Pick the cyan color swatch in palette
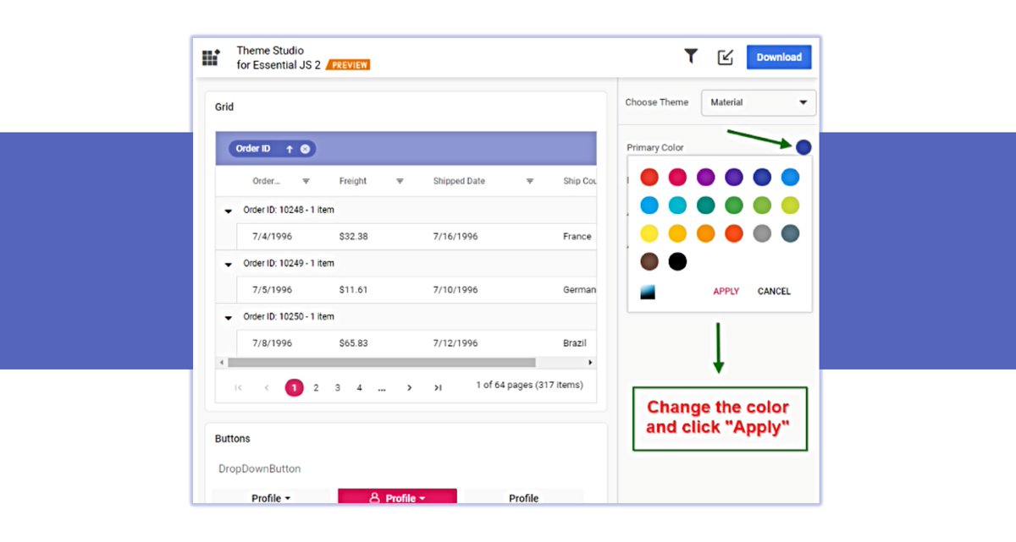Image resolution: width=1016 pixels, height=542 pixels. click(677, 205)
